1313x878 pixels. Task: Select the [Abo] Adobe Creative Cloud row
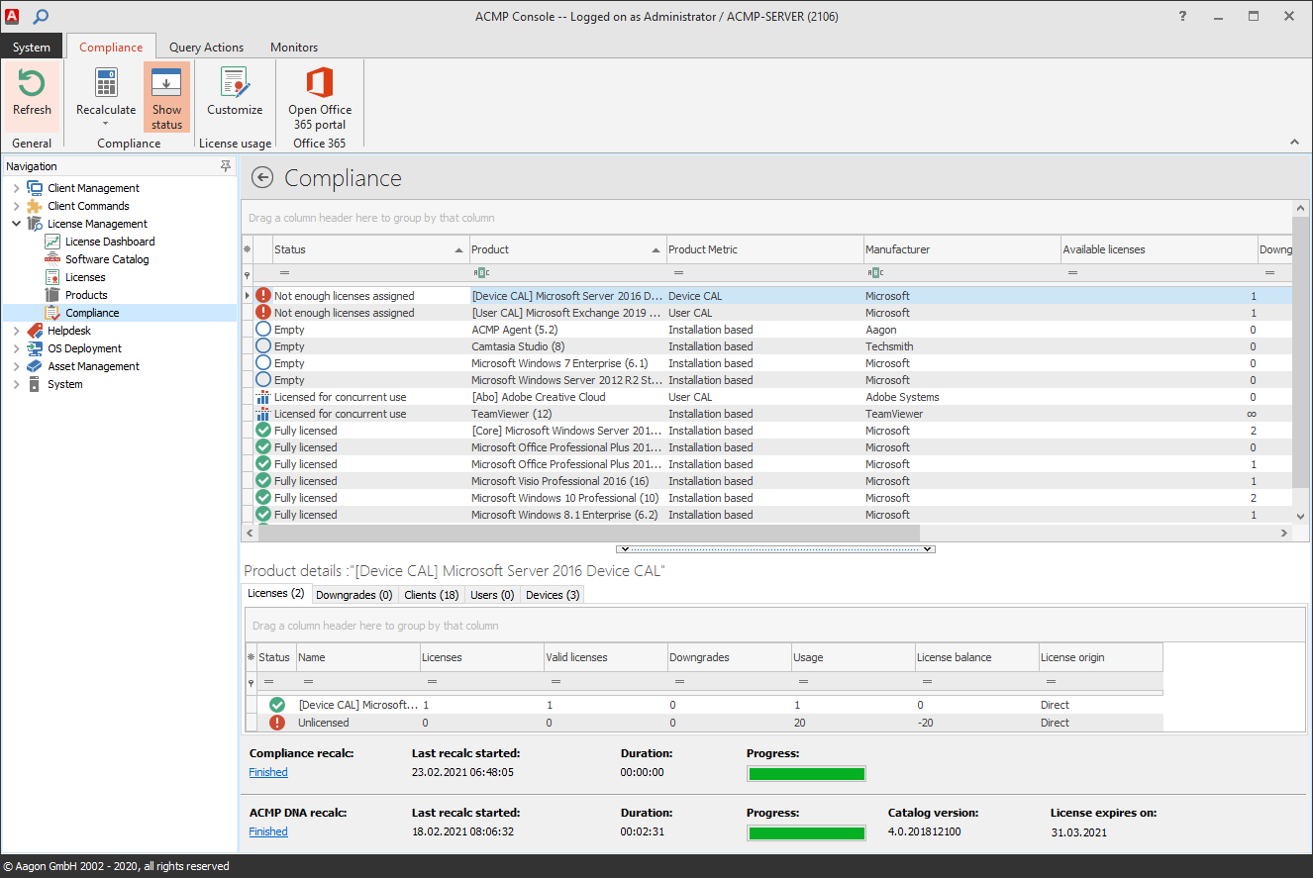[x=767, y=397]
